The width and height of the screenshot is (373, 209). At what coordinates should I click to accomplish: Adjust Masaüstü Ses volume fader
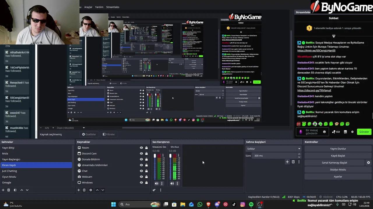155,156
